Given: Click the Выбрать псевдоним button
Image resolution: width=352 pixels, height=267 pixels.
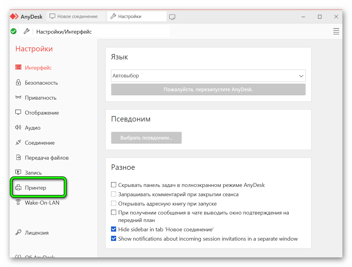Looking at the screenshot, I should point(146,137).
